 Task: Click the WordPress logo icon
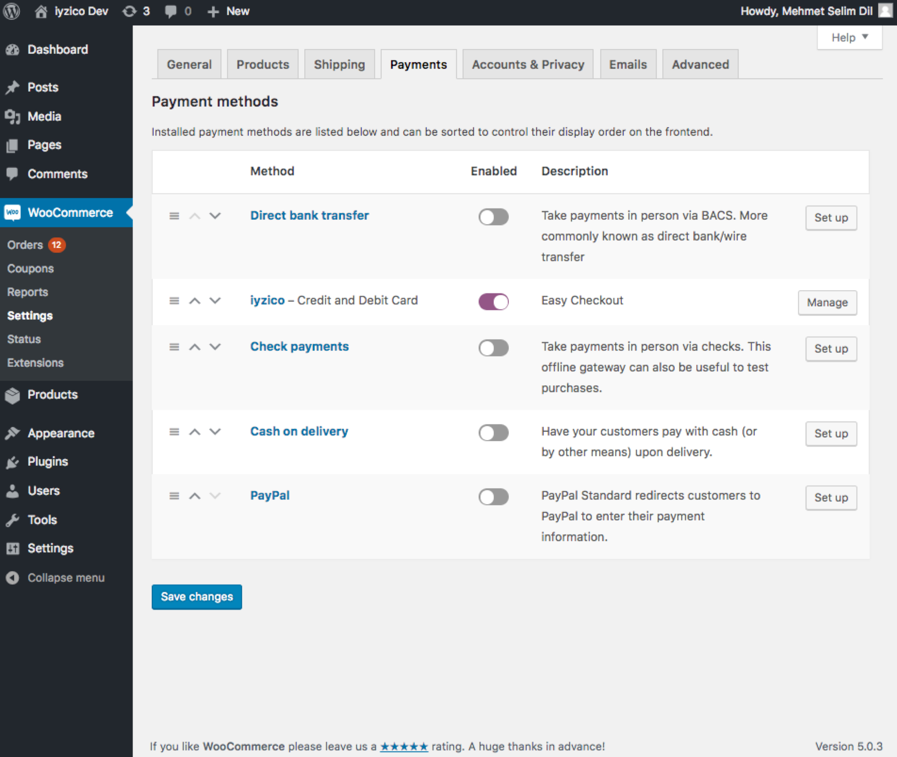click(x=12, y=11)
